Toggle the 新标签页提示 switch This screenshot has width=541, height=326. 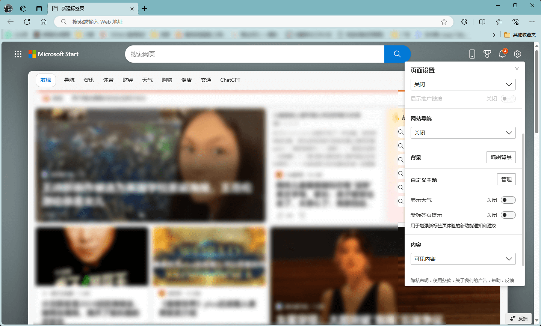tap(508, 215)
